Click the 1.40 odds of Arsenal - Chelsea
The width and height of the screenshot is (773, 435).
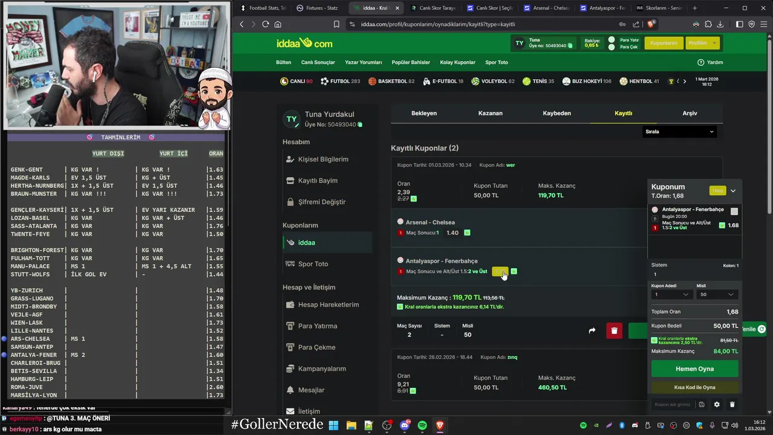(452, 233)
